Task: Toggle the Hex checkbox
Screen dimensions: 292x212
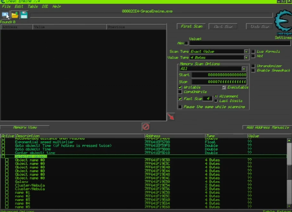Action: coord(186,43)
